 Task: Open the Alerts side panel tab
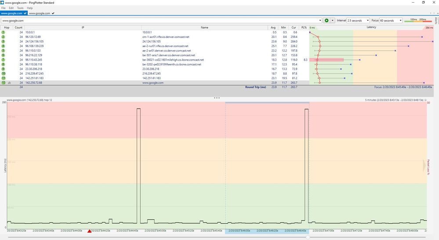436,21
